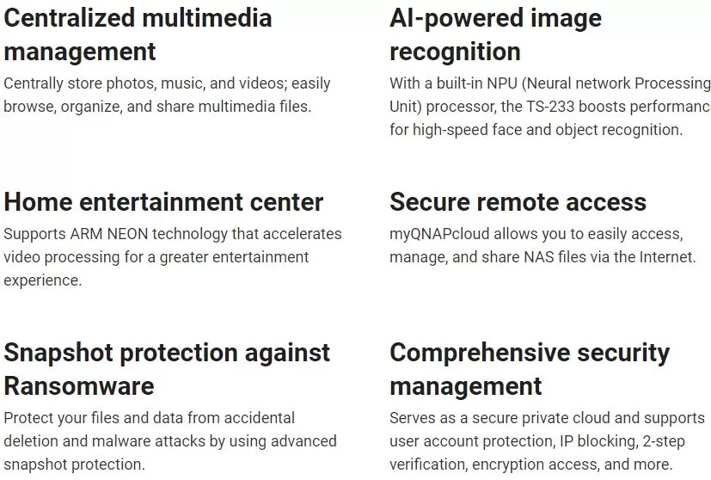Click the Centralized multimedia management heading

pyautogui.click(x=138, y=35)
